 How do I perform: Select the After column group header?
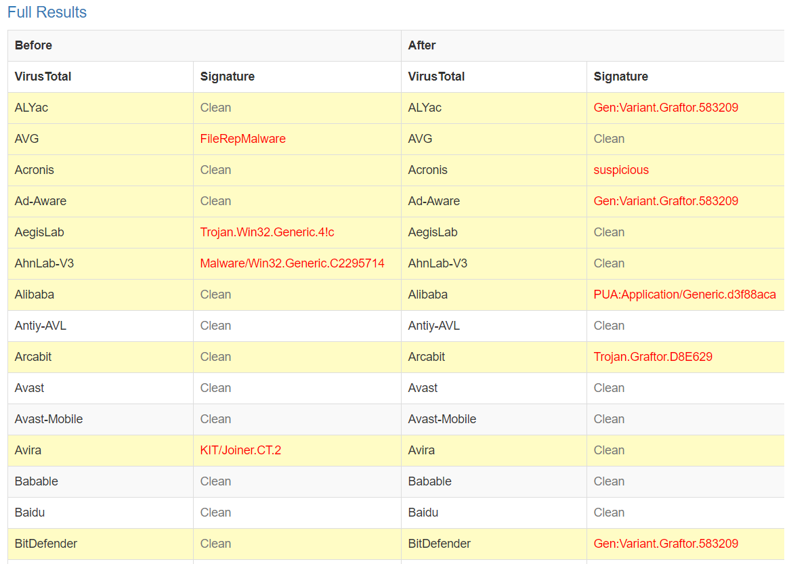(x=421, y=45)
